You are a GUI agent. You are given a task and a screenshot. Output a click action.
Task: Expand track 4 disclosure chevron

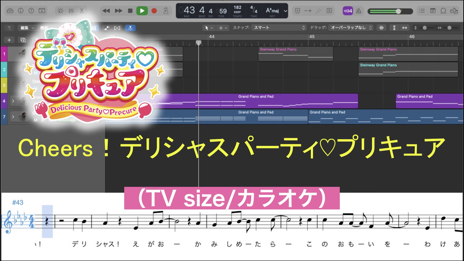point(13,101)
